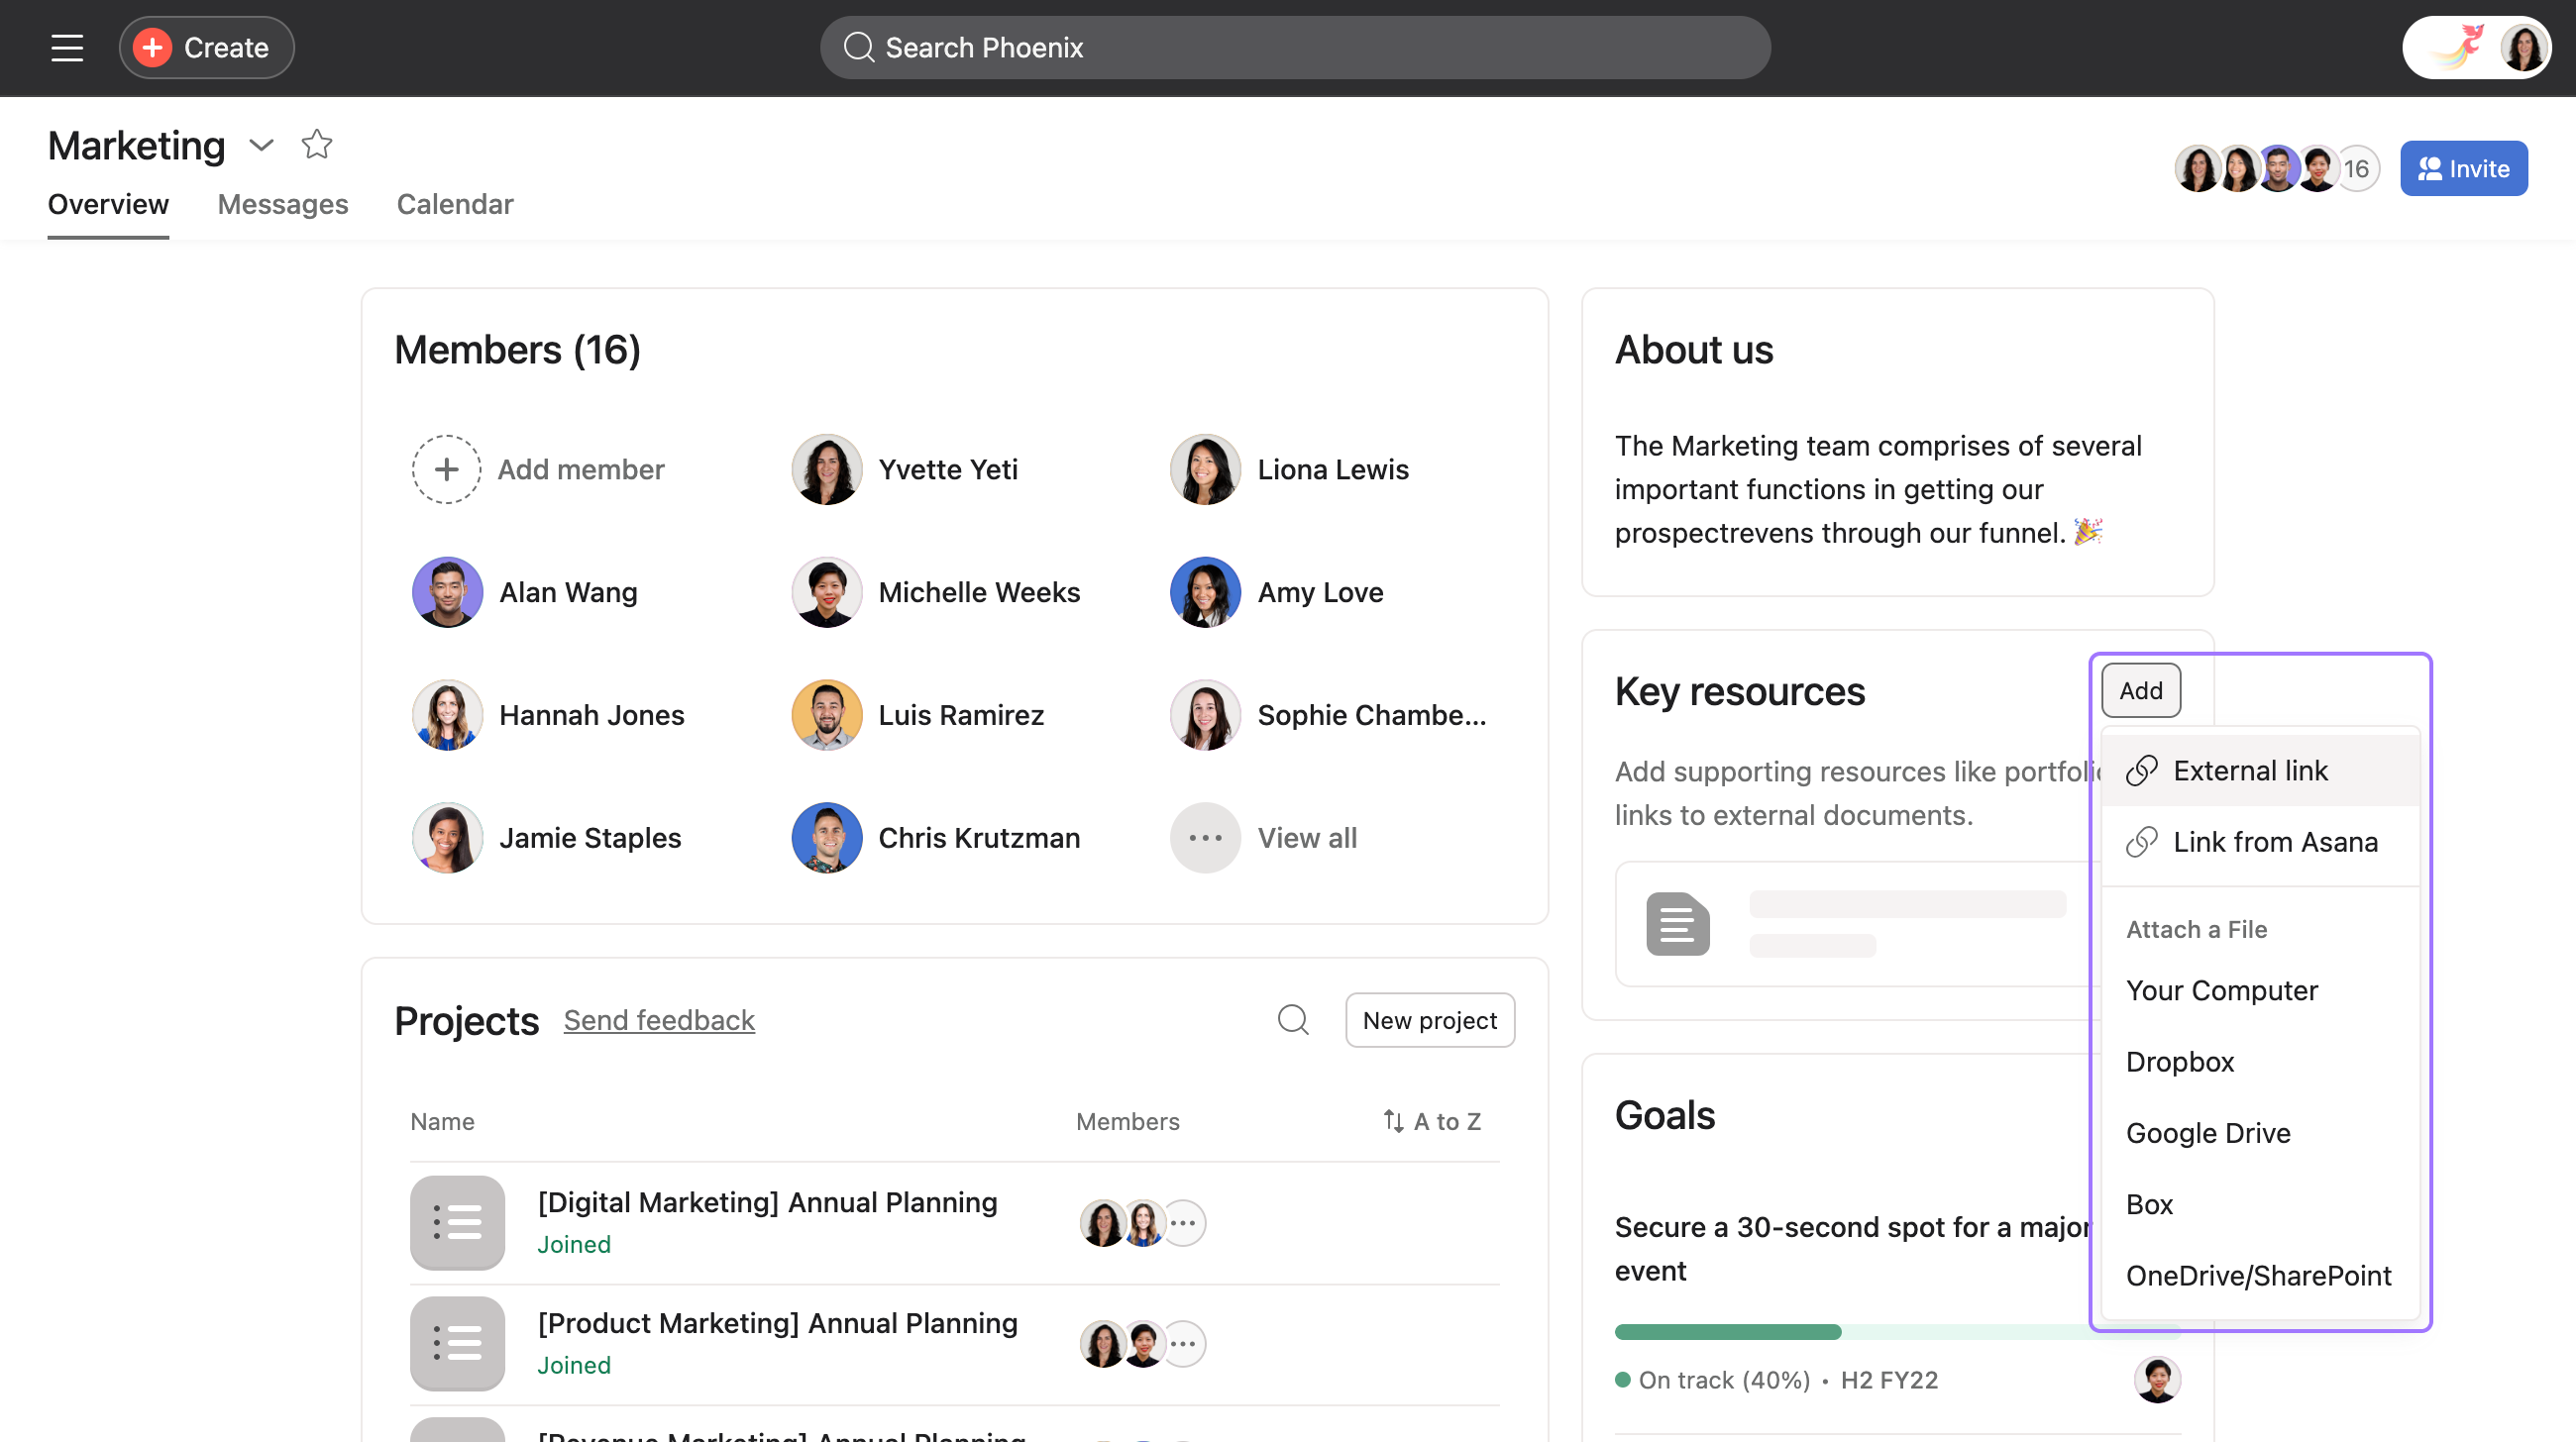Click the Search Phoenix field

[x=1294, y=47]
